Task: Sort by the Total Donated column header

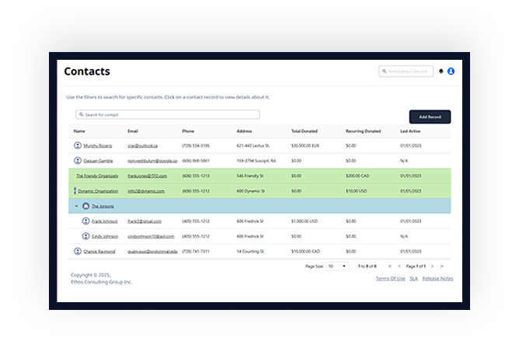Action: [x=305, y=130]
